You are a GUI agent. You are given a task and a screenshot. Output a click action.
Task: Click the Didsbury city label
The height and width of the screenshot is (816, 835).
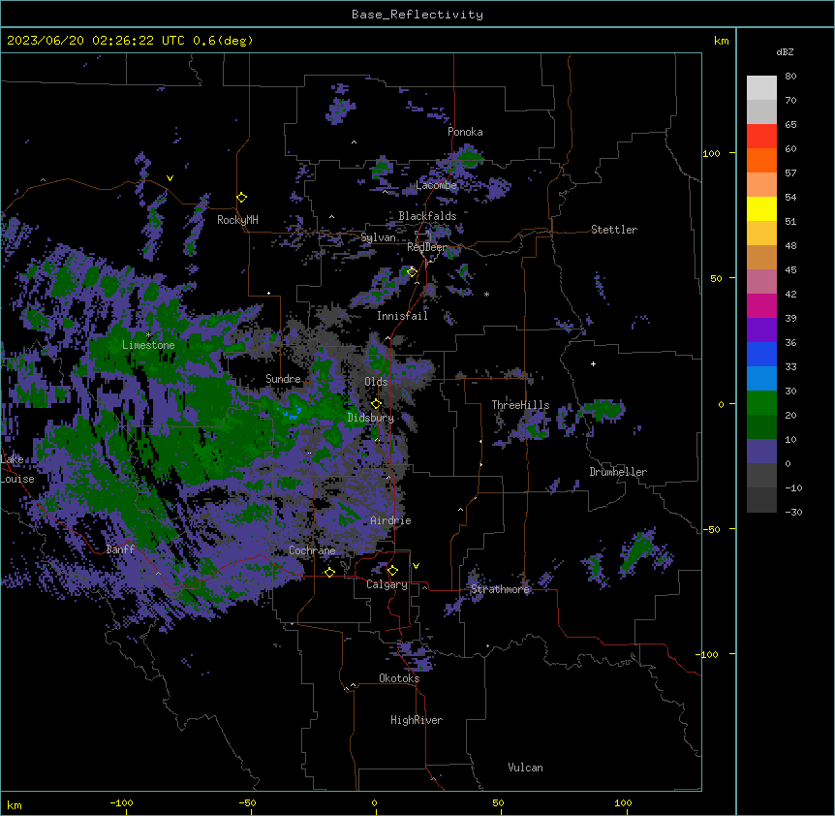(371, 418)
